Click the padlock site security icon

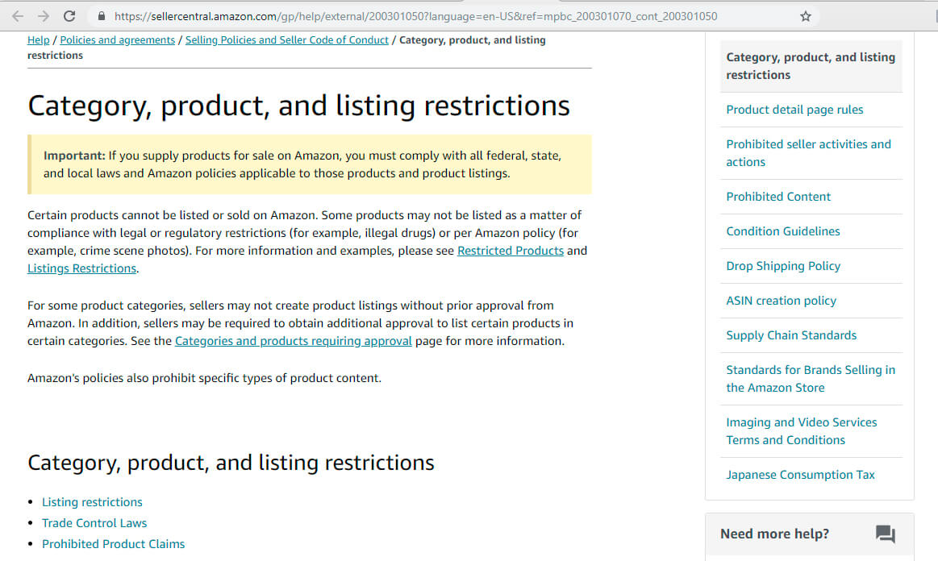tap(102, 16)
